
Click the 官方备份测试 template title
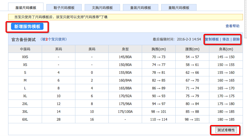click(23, 40)
